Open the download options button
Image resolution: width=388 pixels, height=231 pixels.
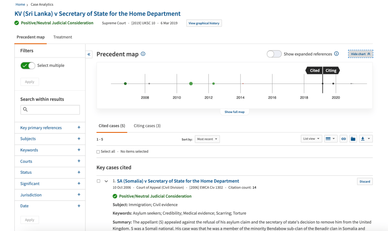click(x=366, y=139)
